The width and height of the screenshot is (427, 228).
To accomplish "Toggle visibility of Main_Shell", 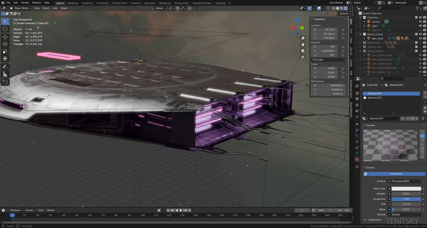I will (x=420, y=38).
